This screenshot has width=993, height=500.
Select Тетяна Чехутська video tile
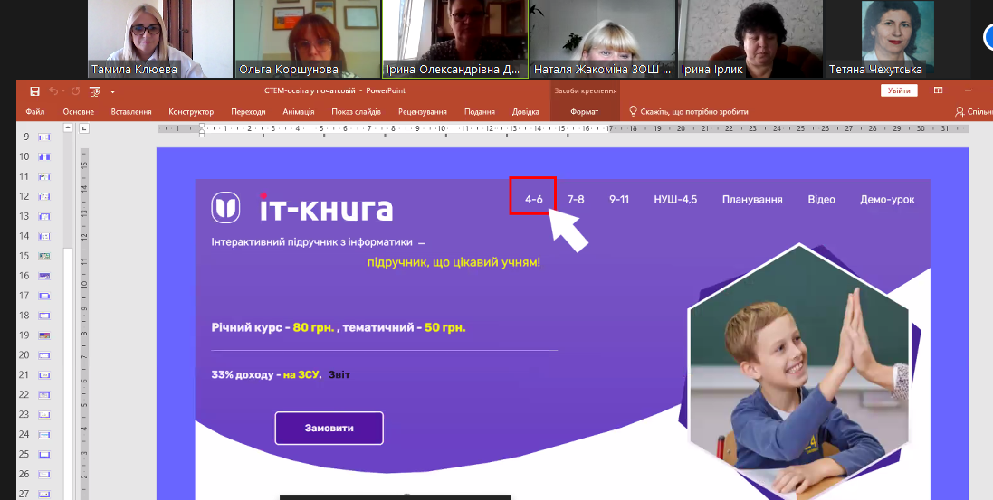pyautogui.click(x=898, y=39)
